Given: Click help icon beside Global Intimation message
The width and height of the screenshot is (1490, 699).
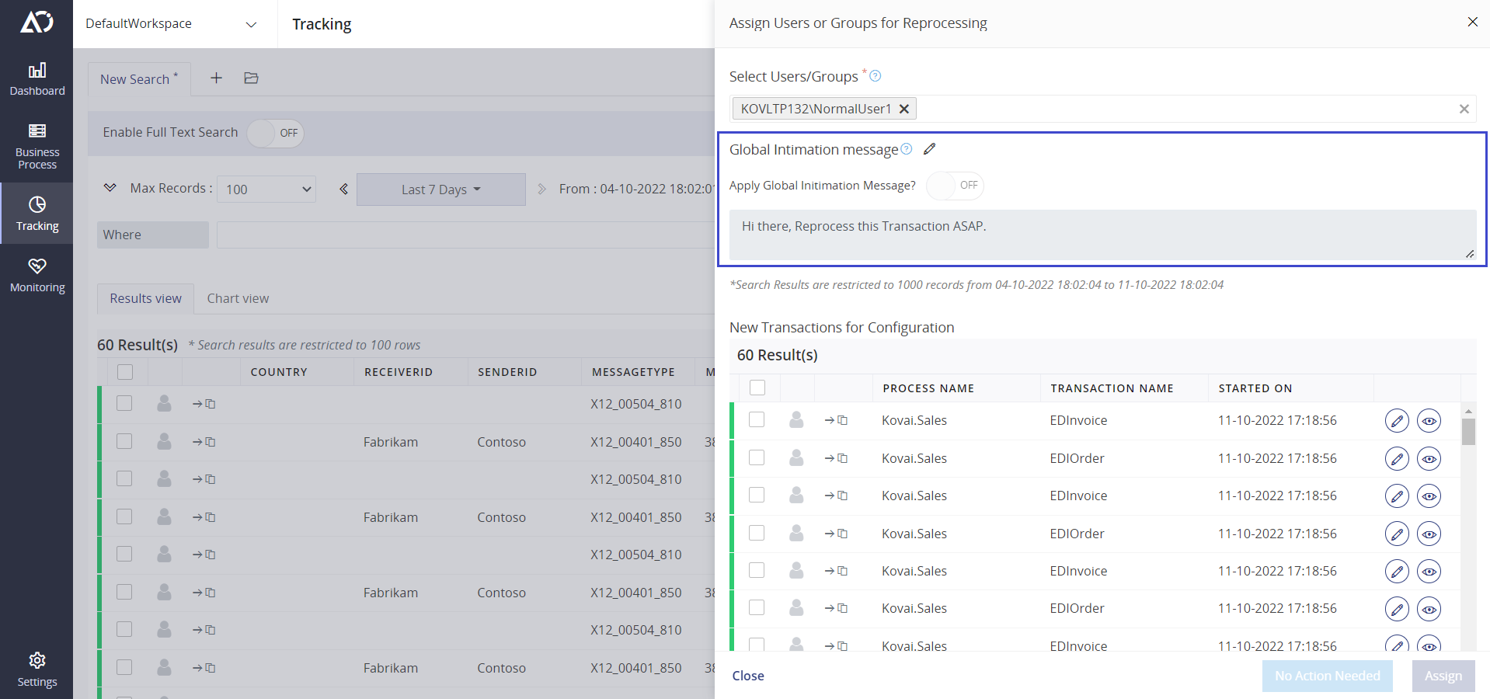Looking at the screenshot, I should coord(907,148).
